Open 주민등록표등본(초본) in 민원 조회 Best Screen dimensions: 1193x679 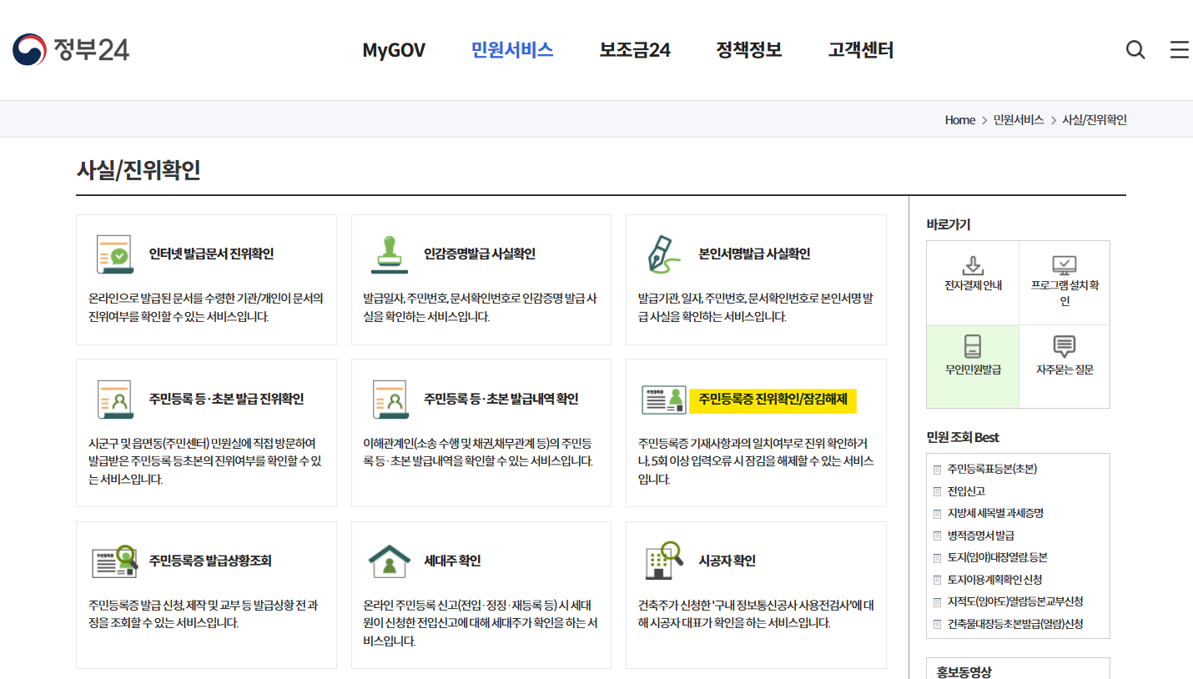pyautogui.click(x=992, y=469)
